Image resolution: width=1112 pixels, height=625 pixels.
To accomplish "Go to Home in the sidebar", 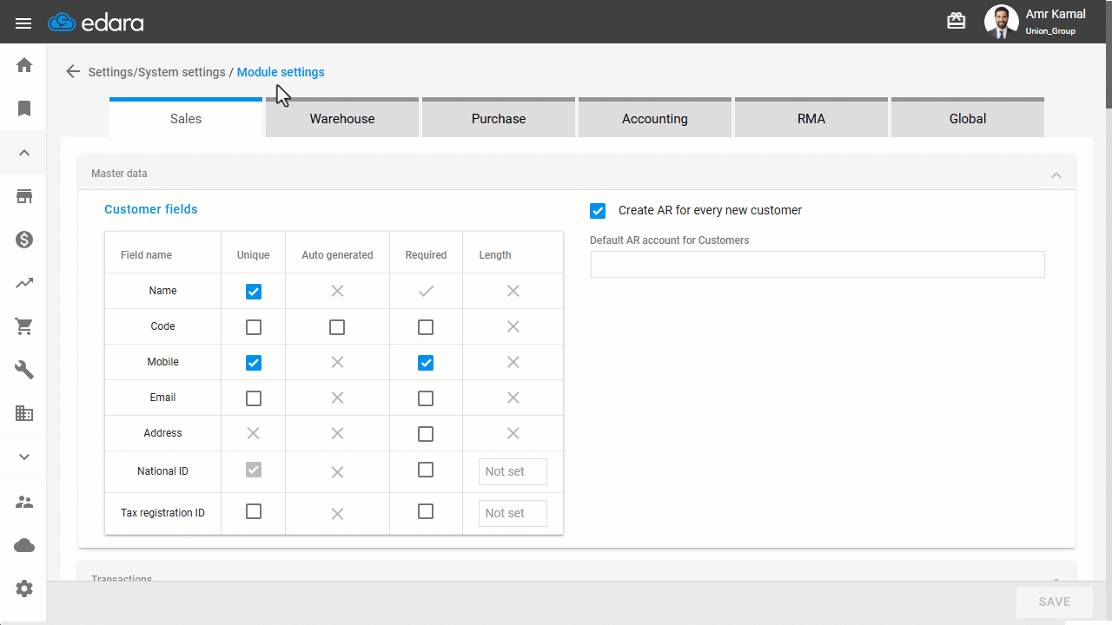I will [24, 65].
